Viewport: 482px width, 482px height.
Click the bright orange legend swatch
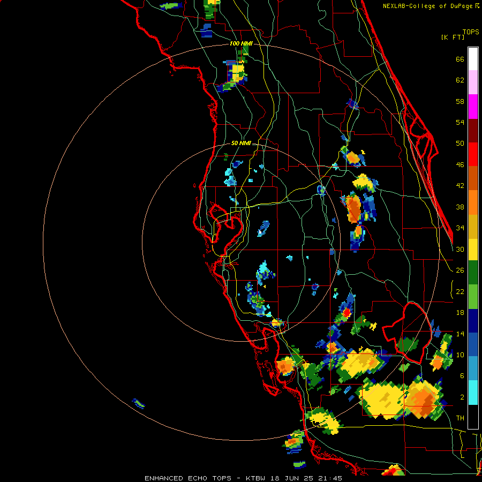tap(473, 202)
